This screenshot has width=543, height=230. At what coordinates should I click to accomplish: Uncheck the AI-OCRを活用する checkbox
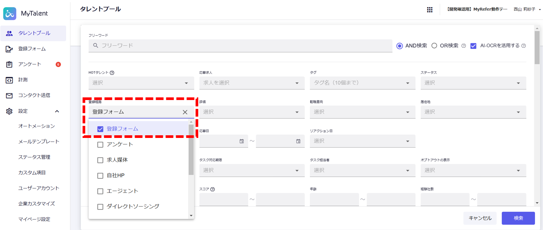pos(473,46)
